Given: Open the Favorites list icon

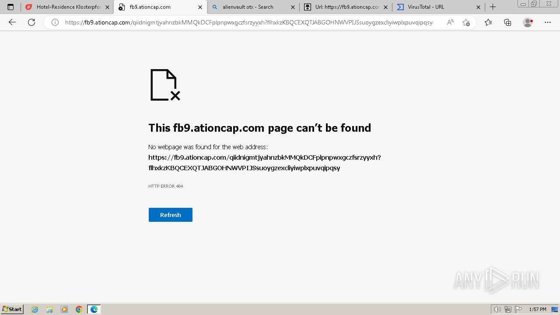Looking at the screenshot, I should tap(488, 22).
